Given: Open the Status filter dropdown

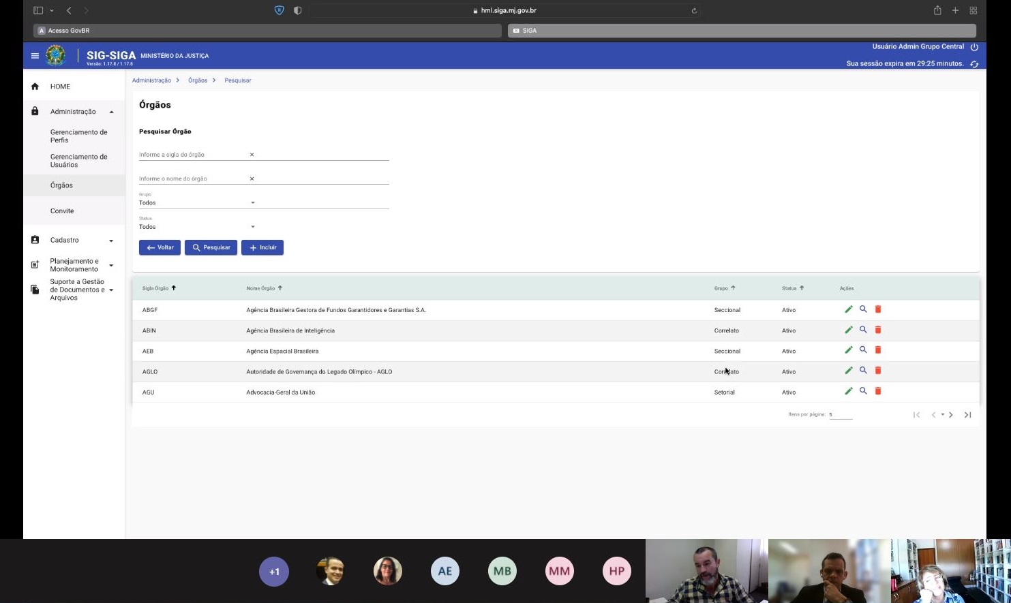Looking at the screenshot, I should click(252, 227).
